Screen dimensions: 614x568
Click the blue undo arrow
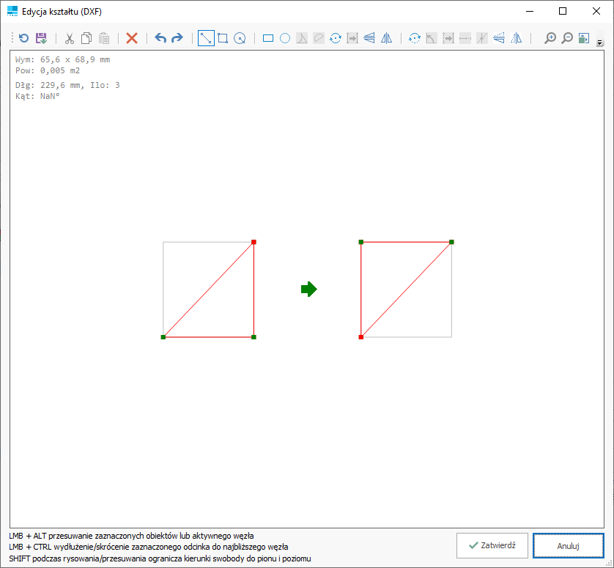tap(160, 38)
